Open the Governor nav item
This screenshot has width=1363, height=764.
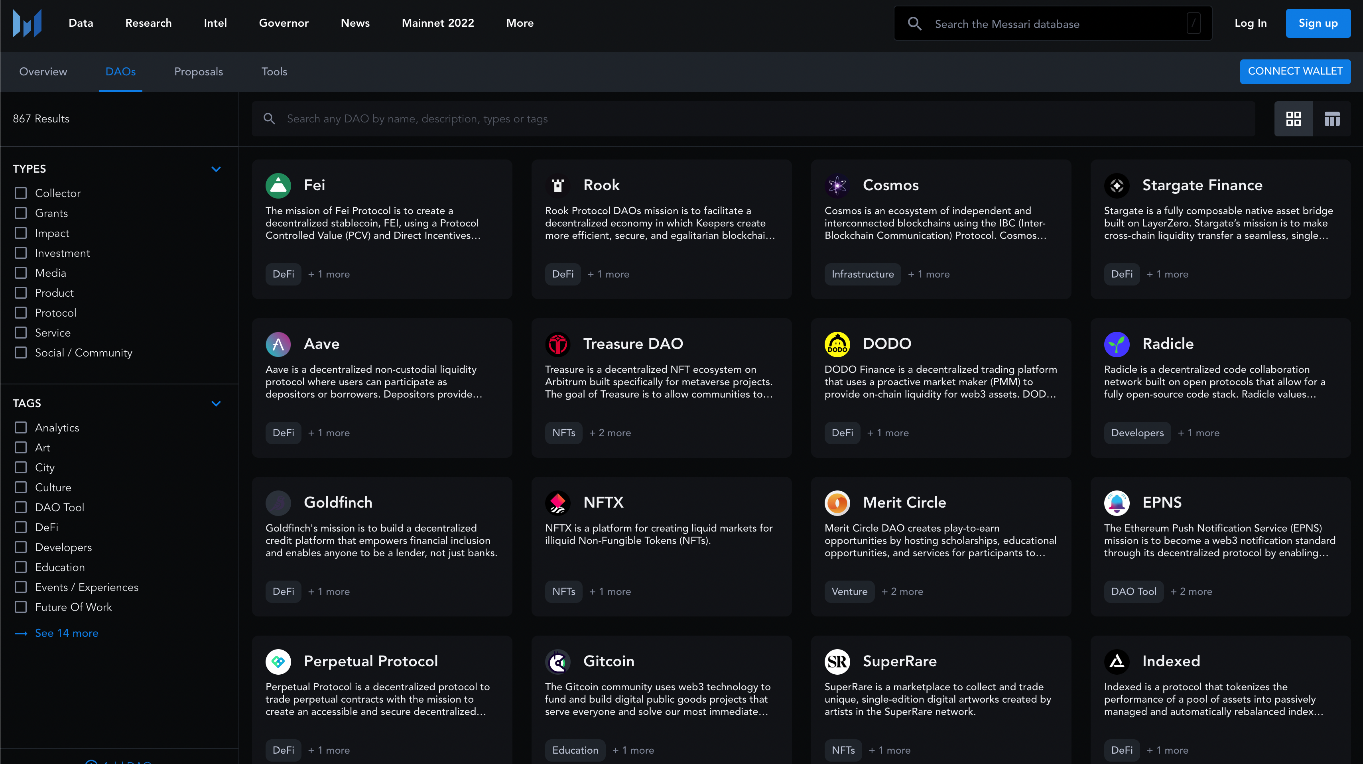click(284, 23)
